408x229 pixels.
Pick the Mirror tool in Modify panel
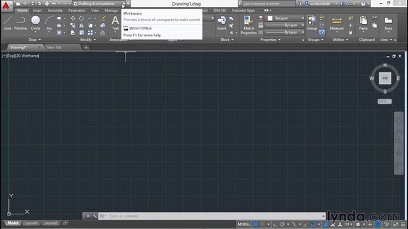pos(82,25)
